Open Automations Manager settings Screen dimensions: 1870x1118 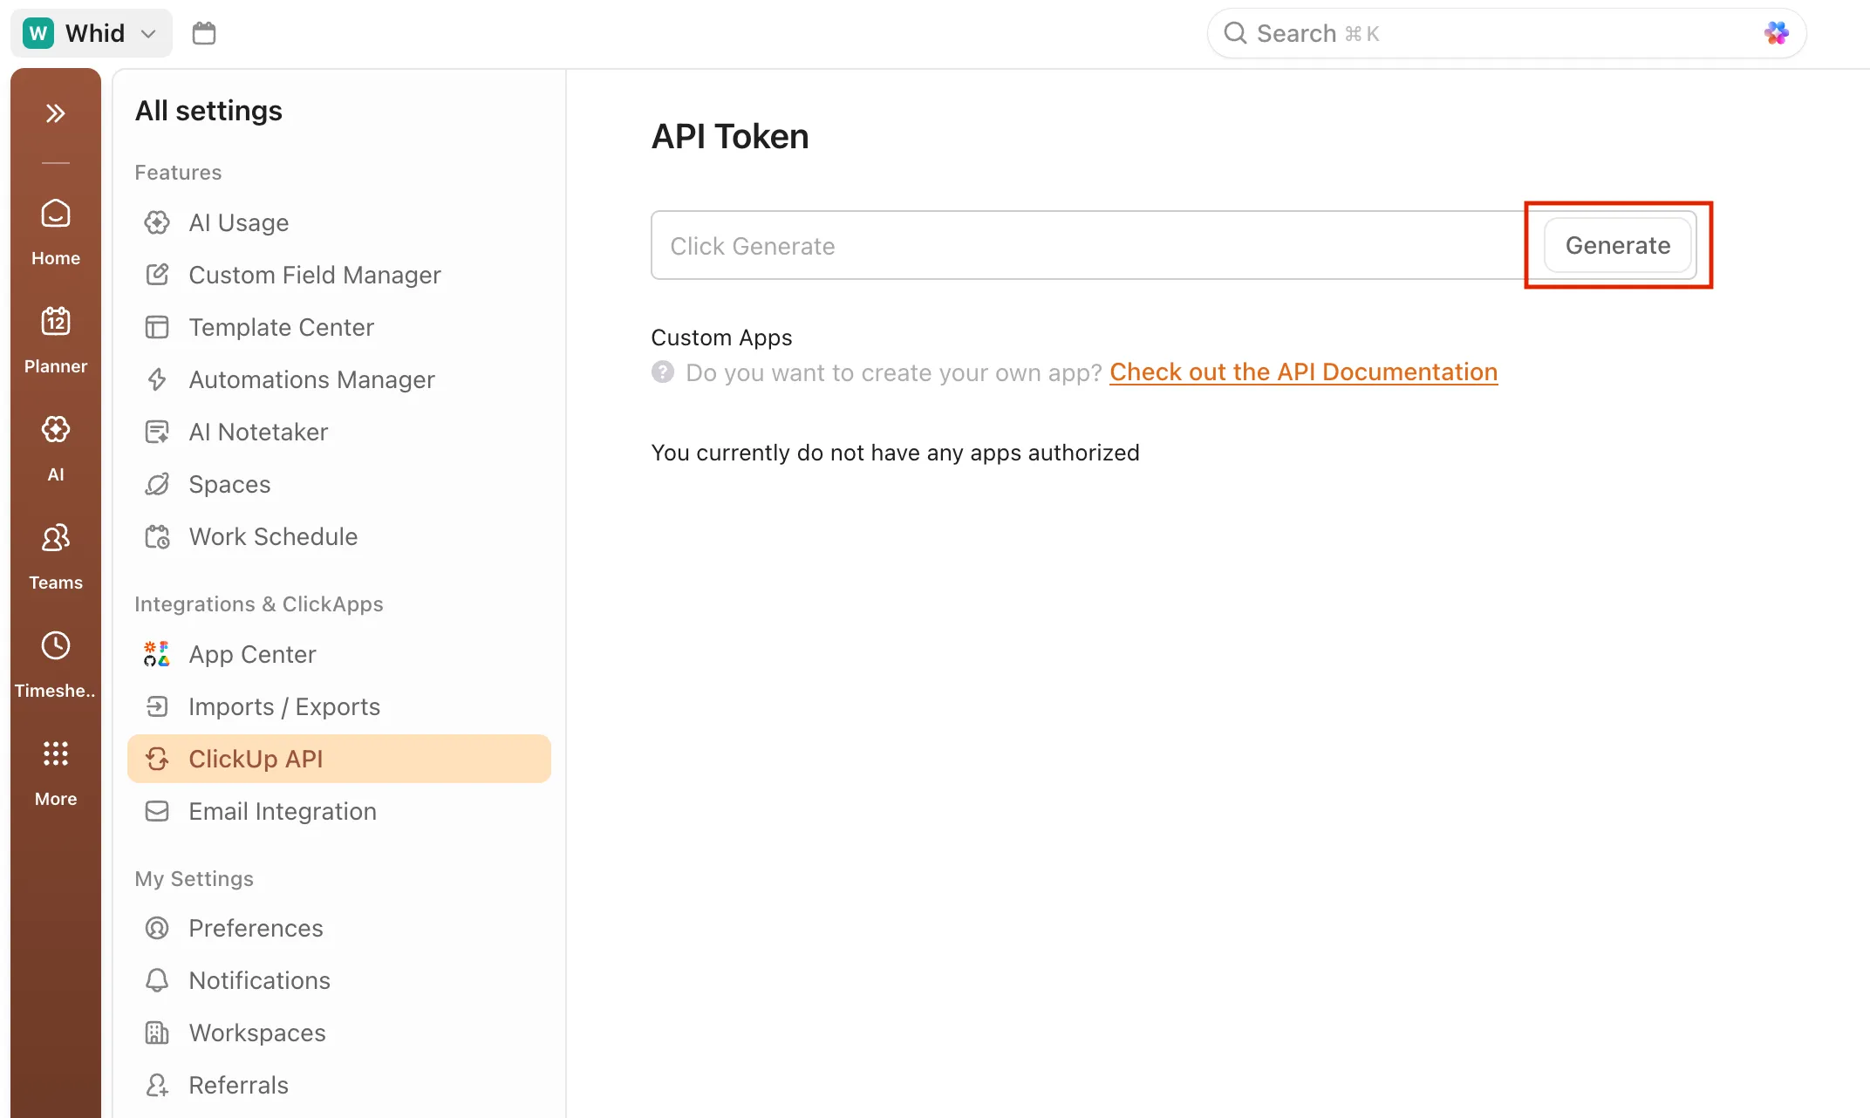[x=339, y=380]
